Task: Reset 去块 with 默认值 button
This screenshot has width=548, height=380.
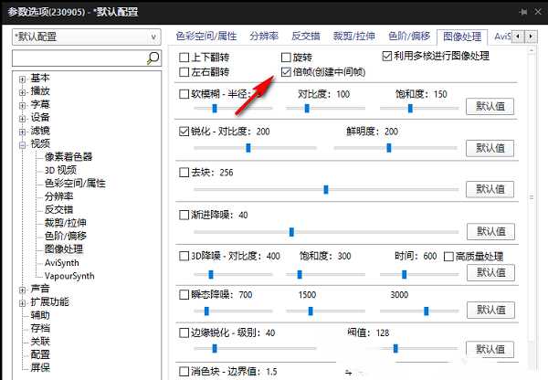Action: click(490, 189)
